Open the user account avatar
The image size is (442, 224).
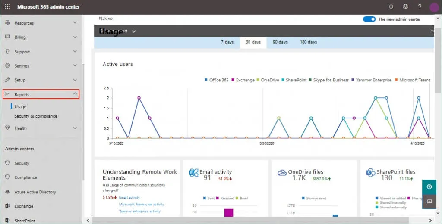coord(434,7)
